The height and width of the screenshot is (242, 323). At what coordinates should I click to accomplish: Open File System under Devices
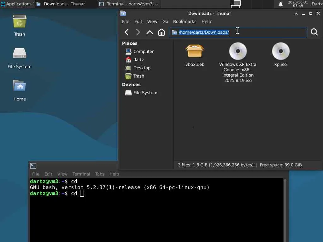pyautogui.click(x=141, y=93)
